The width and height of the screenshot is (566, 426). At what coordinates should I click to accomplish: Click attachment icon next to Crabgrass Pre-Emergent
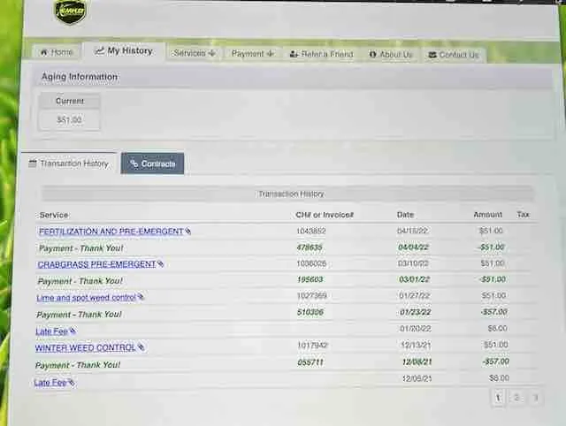pos(160,264)
